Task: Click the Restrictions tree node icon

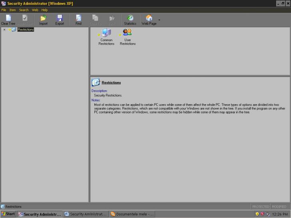Action: point(14,30)
